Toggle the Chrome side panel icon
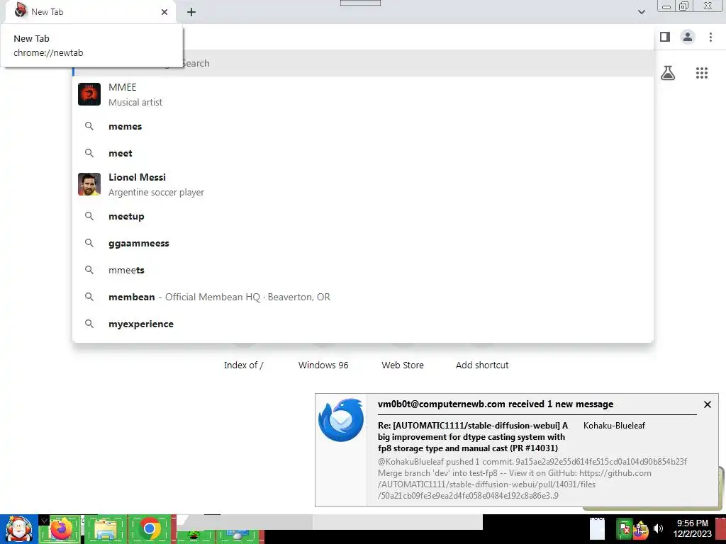Image resolution: width=726 pixels, height=544 pixels. coord(665,37)
